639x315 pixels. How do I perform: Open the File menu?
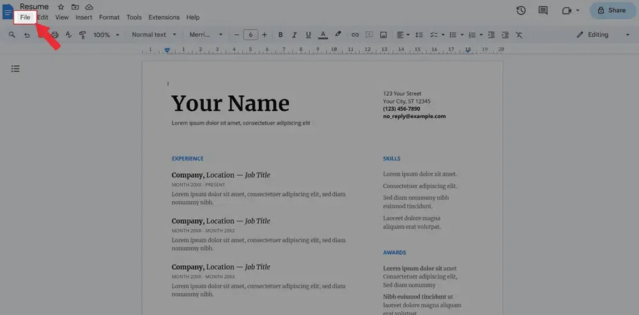tap(26, 17)
